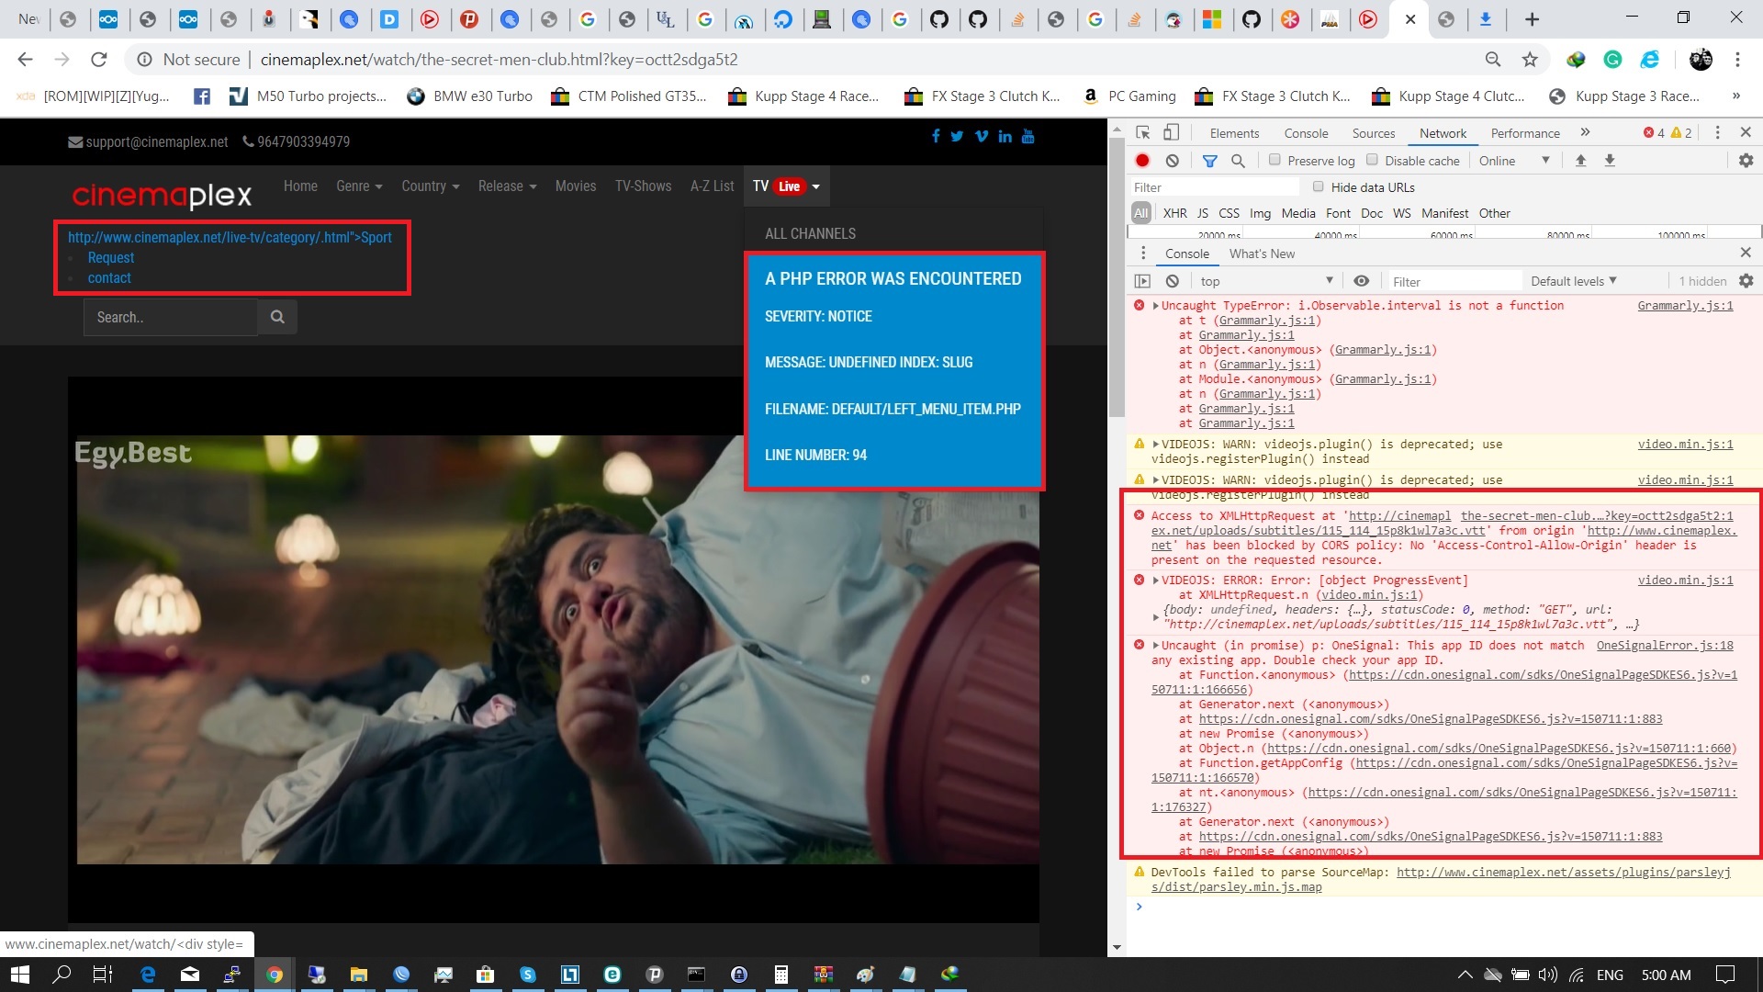The height and width of the screenshot is (992, 1763).
Task: Open the OneSignalError.js:18 source link
Action: (x=1665, y=646)
